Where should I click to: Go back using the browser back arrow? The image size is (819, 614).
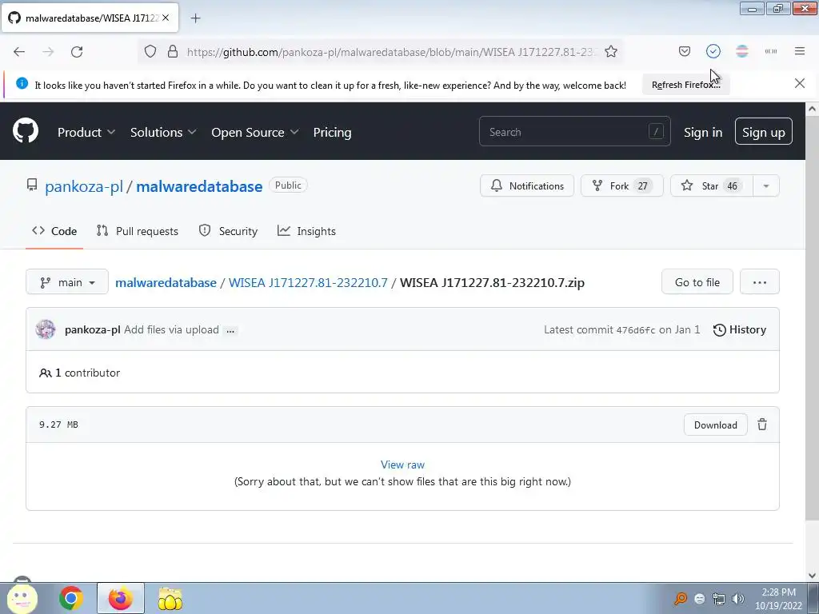pyautogui.click(x=19, y=52)
